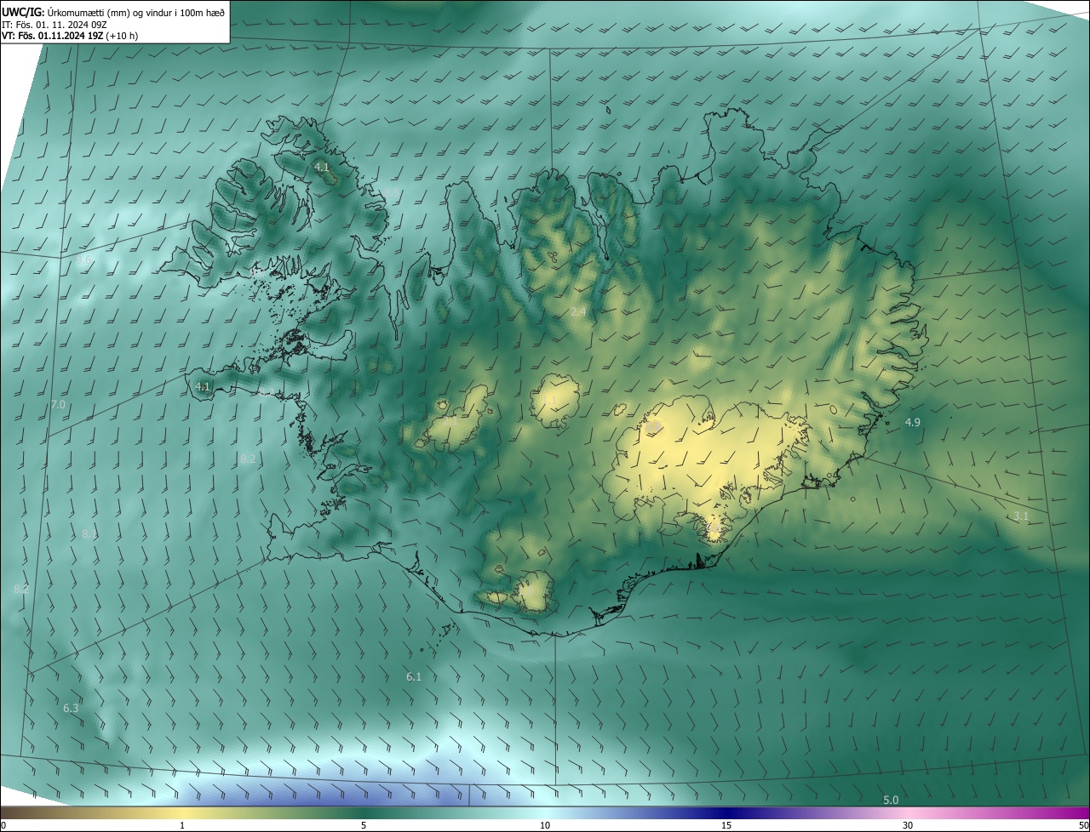Pick the dark navy colorbar segment at 15
The image size is (1090, 832).
(x=726, y=812)
